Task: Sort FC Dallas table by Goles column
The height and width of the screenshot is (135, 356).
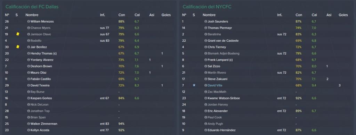Action: (x=166, y=15)
